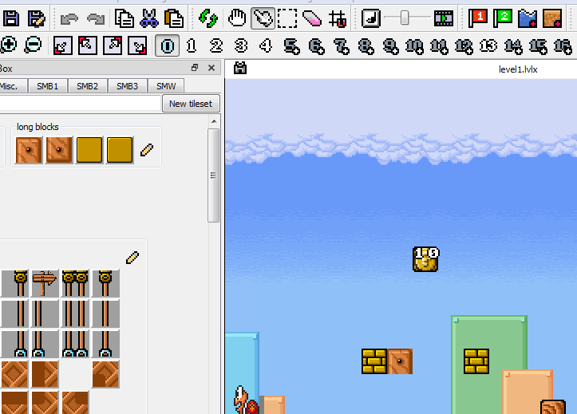Screen dimensions: 577x414
Task: Open the SMW tileset tab
Action: [x=166, y=86]
